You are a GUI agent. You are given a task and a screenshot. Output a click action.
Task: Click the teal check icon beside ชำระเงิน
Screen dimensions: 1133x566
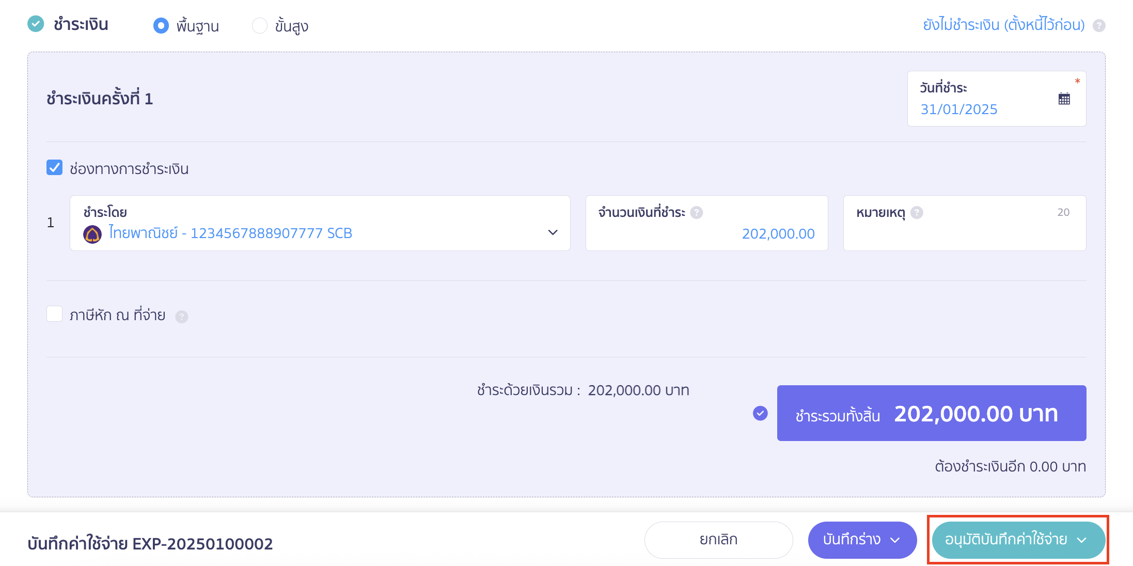point(36,24)
